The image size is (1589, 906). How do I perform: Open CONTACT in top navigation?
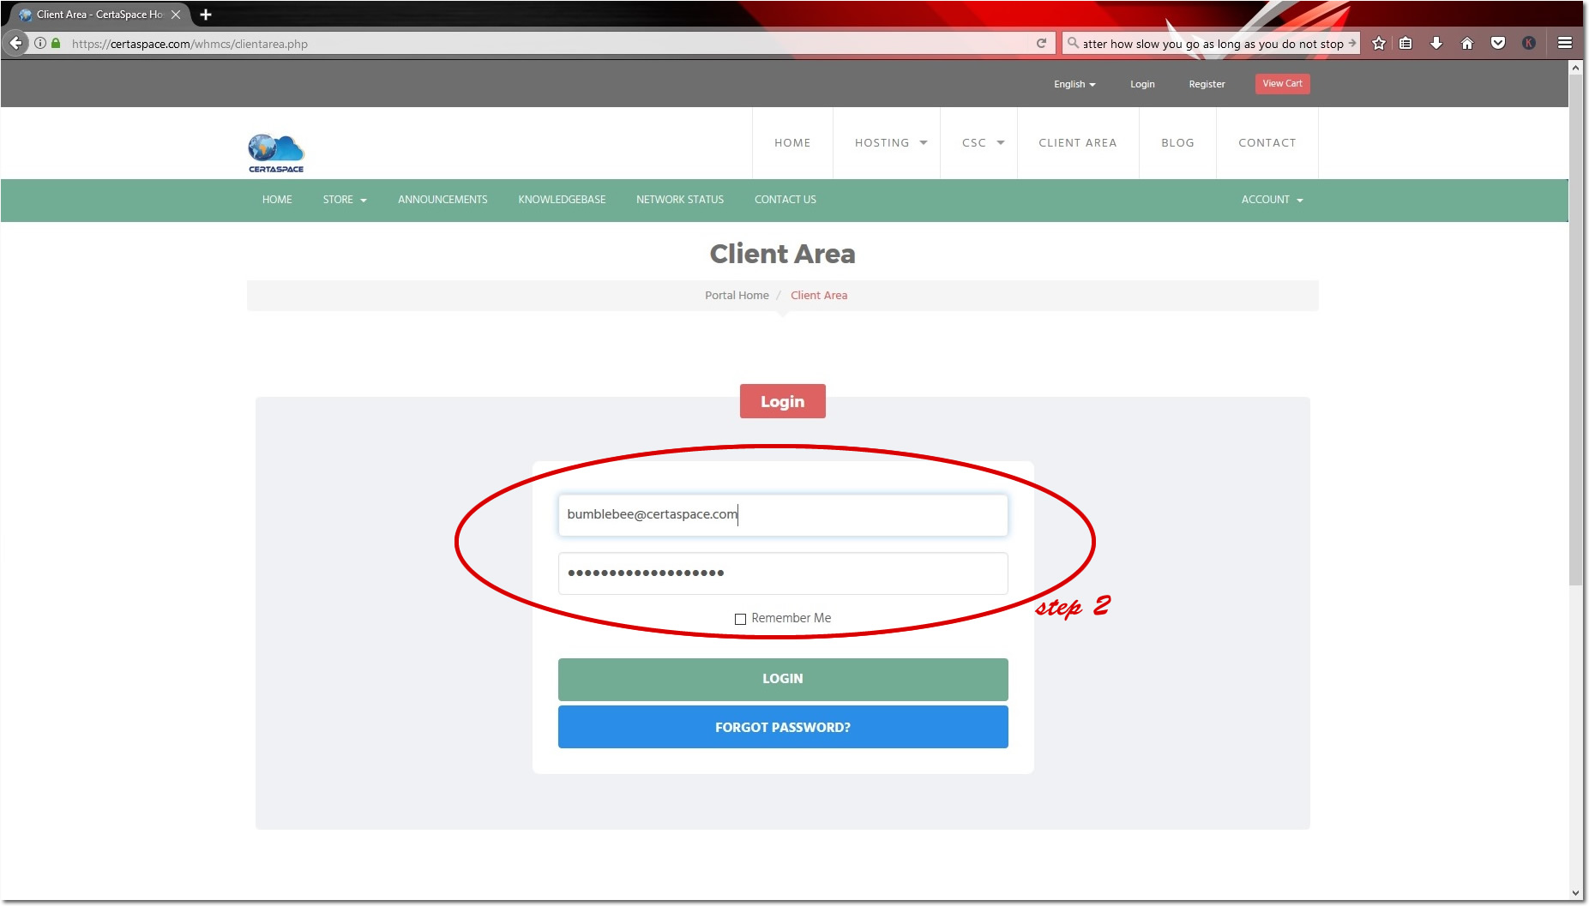pyautogui.click(x=1267, y=143)
